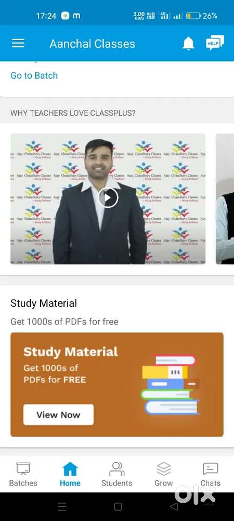Open the hamburger navigation menu

point(18,44)
